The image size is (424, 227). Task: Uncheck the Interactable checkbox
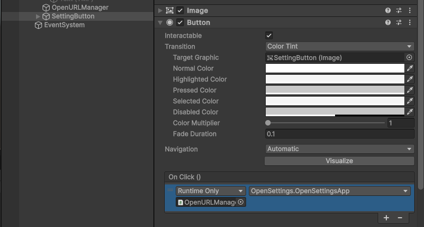269,35
